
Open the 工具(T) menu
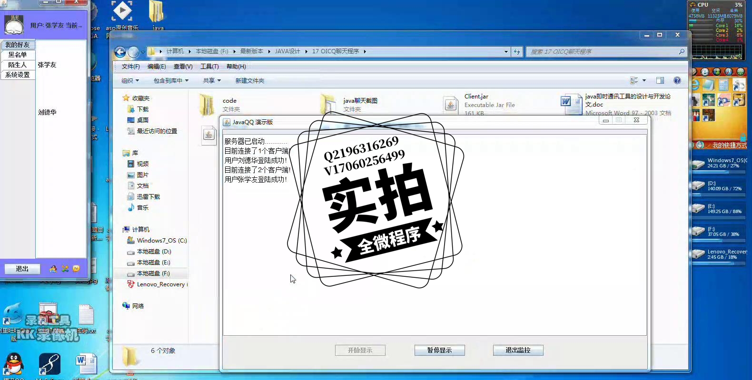[209, 67]
